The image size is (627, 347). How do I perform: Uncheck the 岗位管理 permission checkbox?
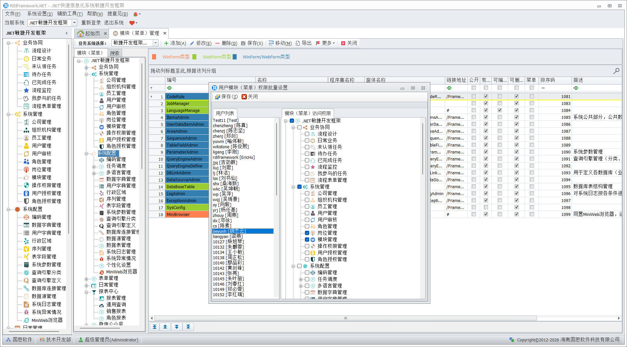click(x=307, y=233)
